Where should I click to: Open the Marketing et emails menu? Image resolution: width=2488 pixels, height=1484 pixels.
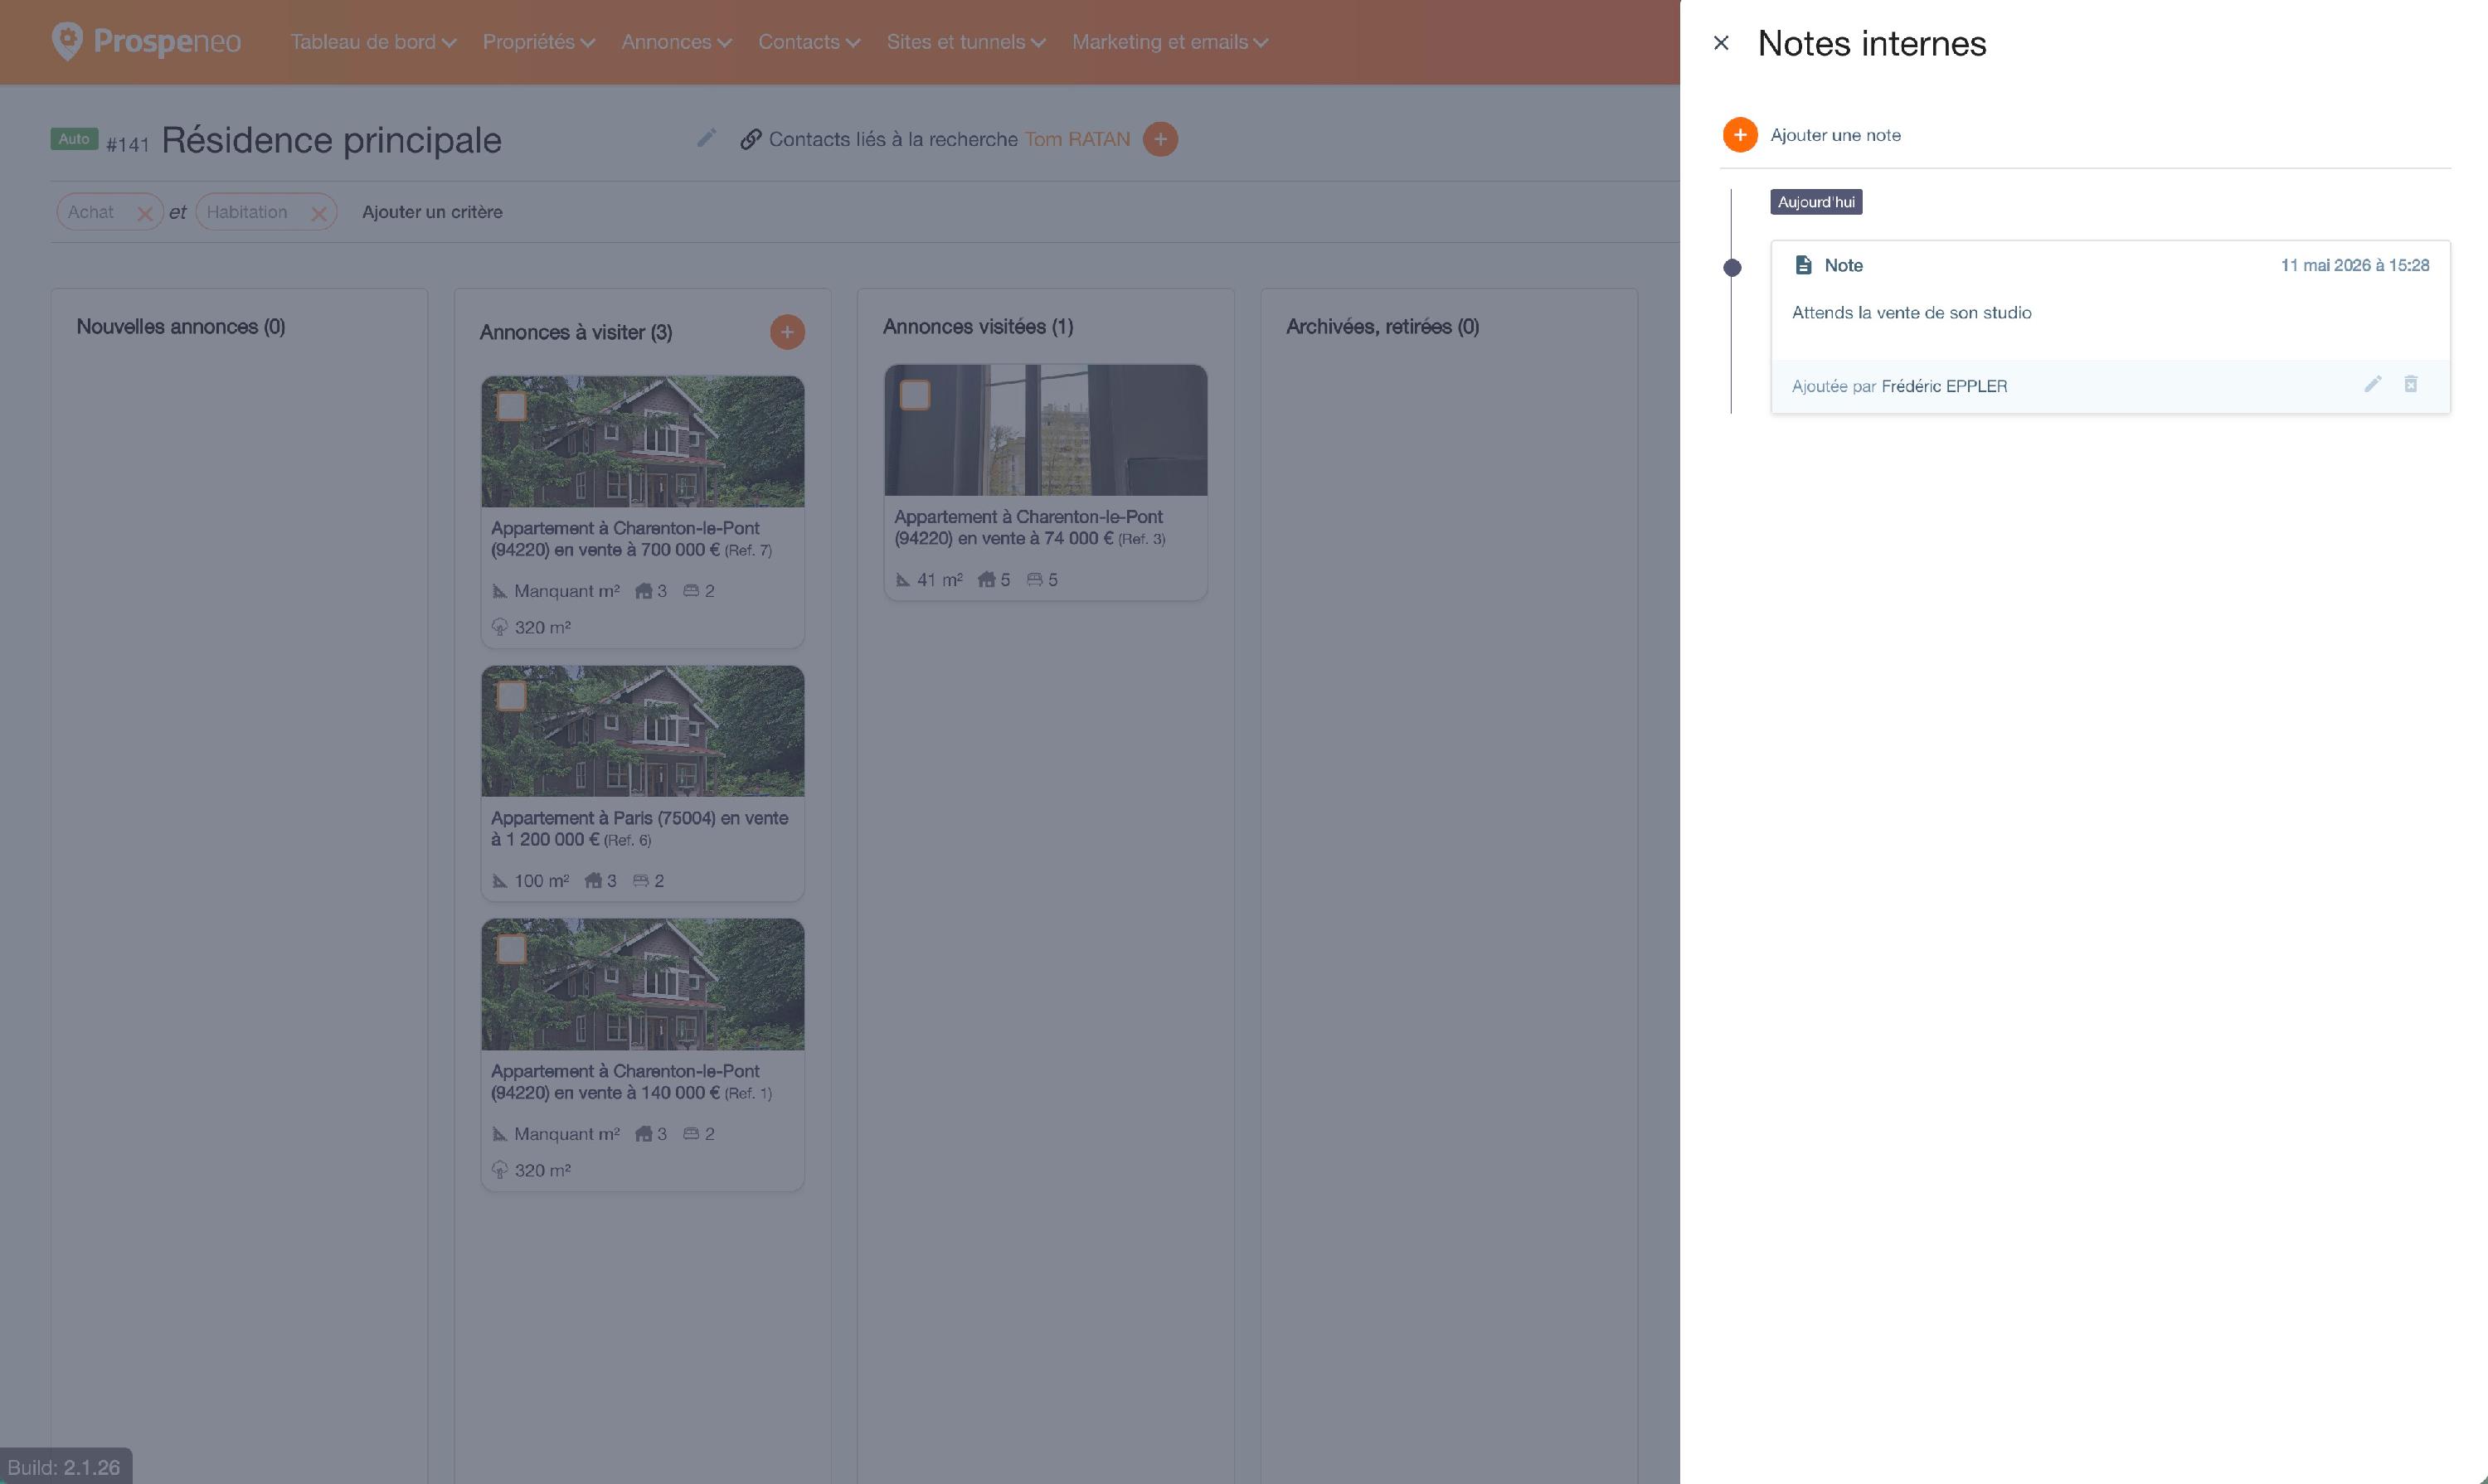[x=1170, y=42]
